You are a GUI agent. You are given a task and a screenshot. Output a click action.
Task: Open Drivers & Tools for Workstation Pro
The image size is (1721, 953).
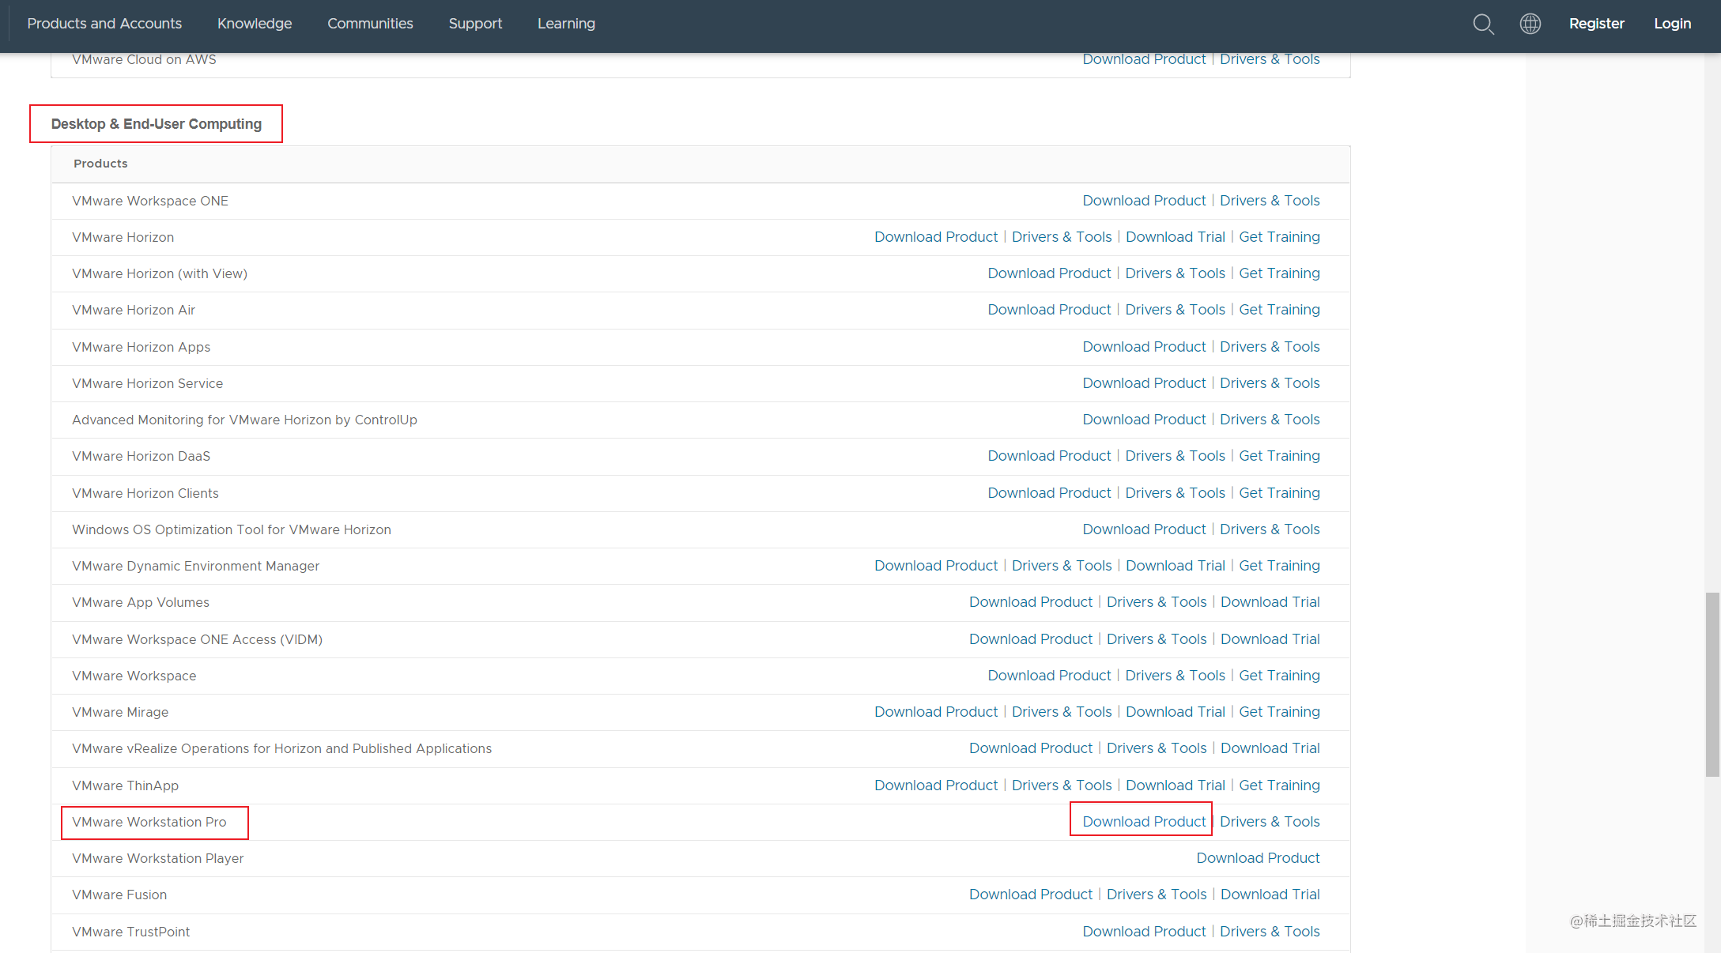point(1269,822)
